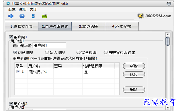Select 自定义权限设置 radio button
Screen dimensions: 178x111
pyautogui.click(x=106, y=53)
